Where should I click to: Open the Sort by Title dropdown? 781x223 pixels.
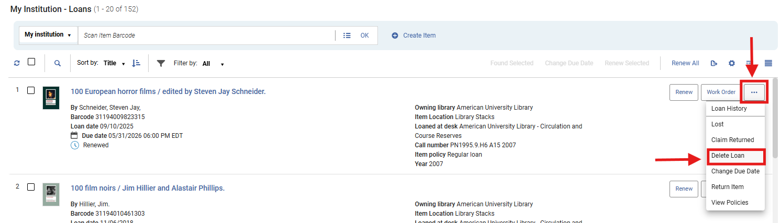114,63
